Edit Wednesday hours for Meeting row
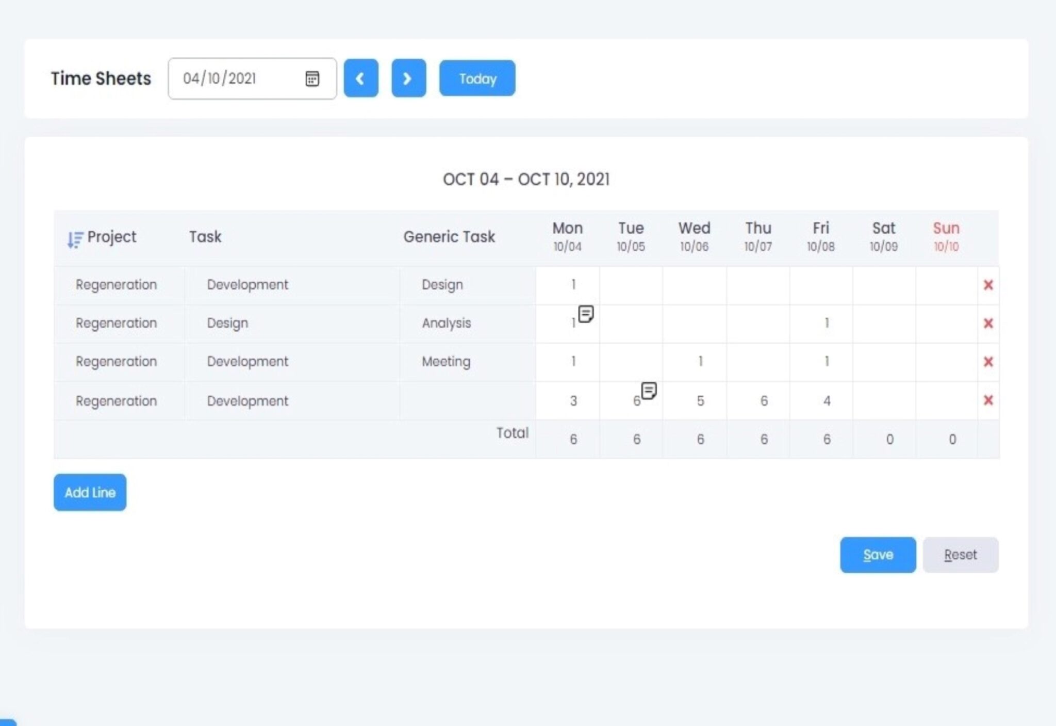This screenshot has height=726, width=1056. tap(695, 362)
